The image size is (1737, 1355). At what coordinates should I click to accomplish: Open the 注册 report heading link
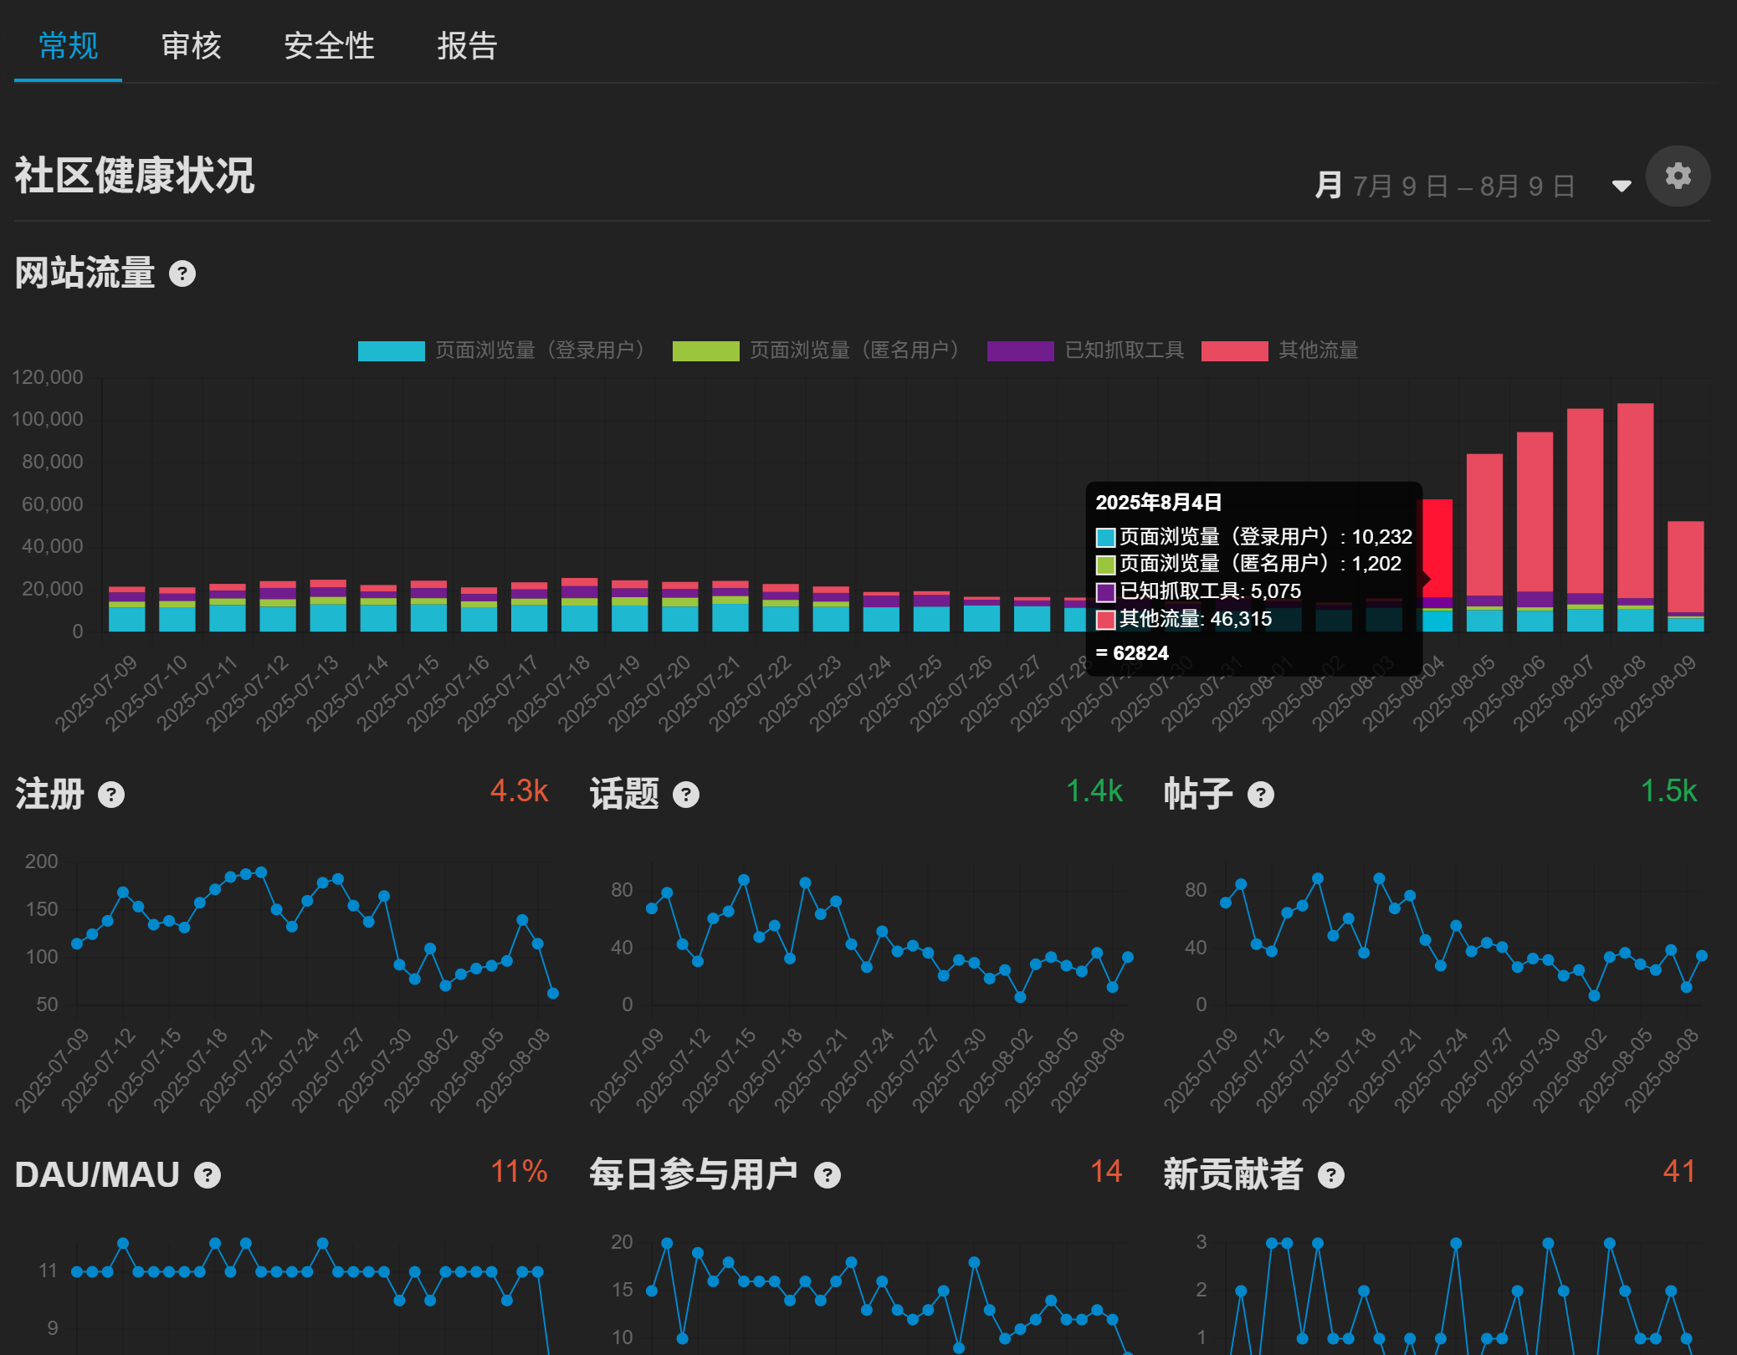click(x=49, y=794)
